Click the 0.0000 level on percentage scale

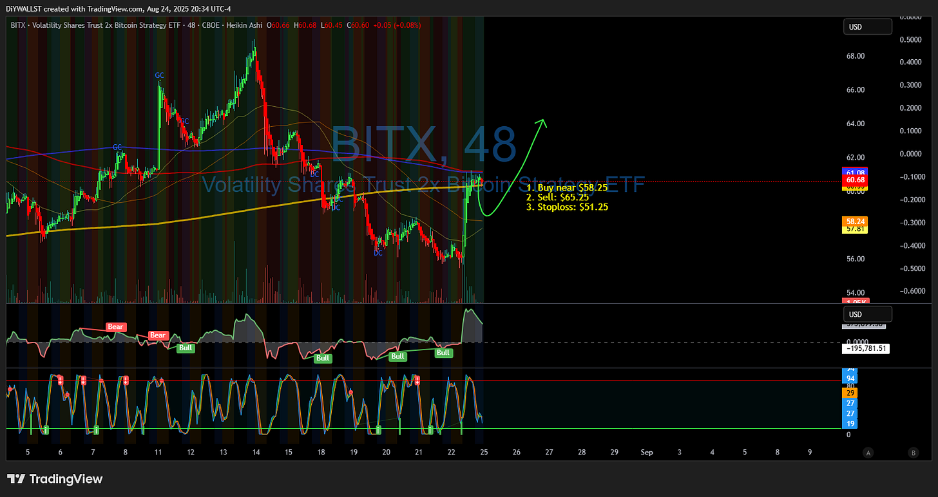point(912,153)
